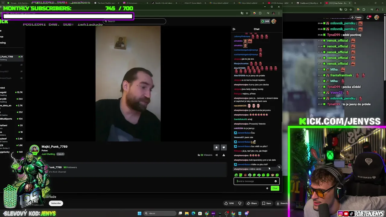The width and height of the screenshot is (386, 217).
Task: Like the YouTube video with 109K likes
Action: [229, 203]
